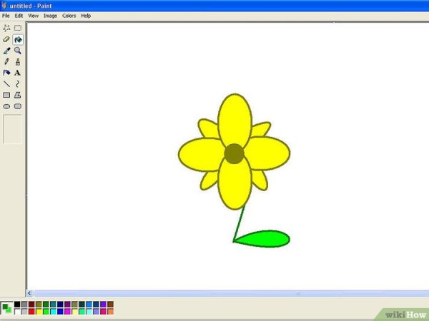
Task: Choose the Polygon shape tool
Action: coord(18,95)
